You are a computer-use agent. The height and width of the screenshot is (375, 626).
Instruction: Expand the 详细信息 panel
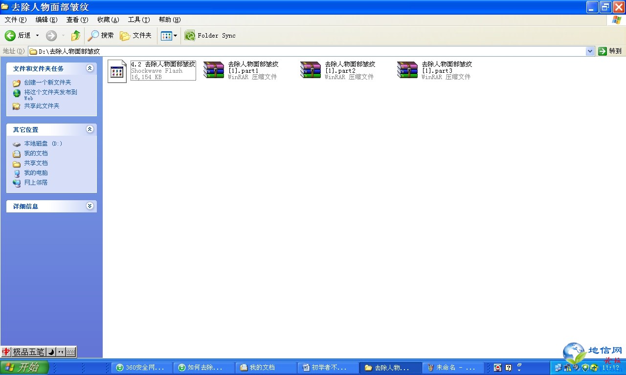[x=89, y=206]
